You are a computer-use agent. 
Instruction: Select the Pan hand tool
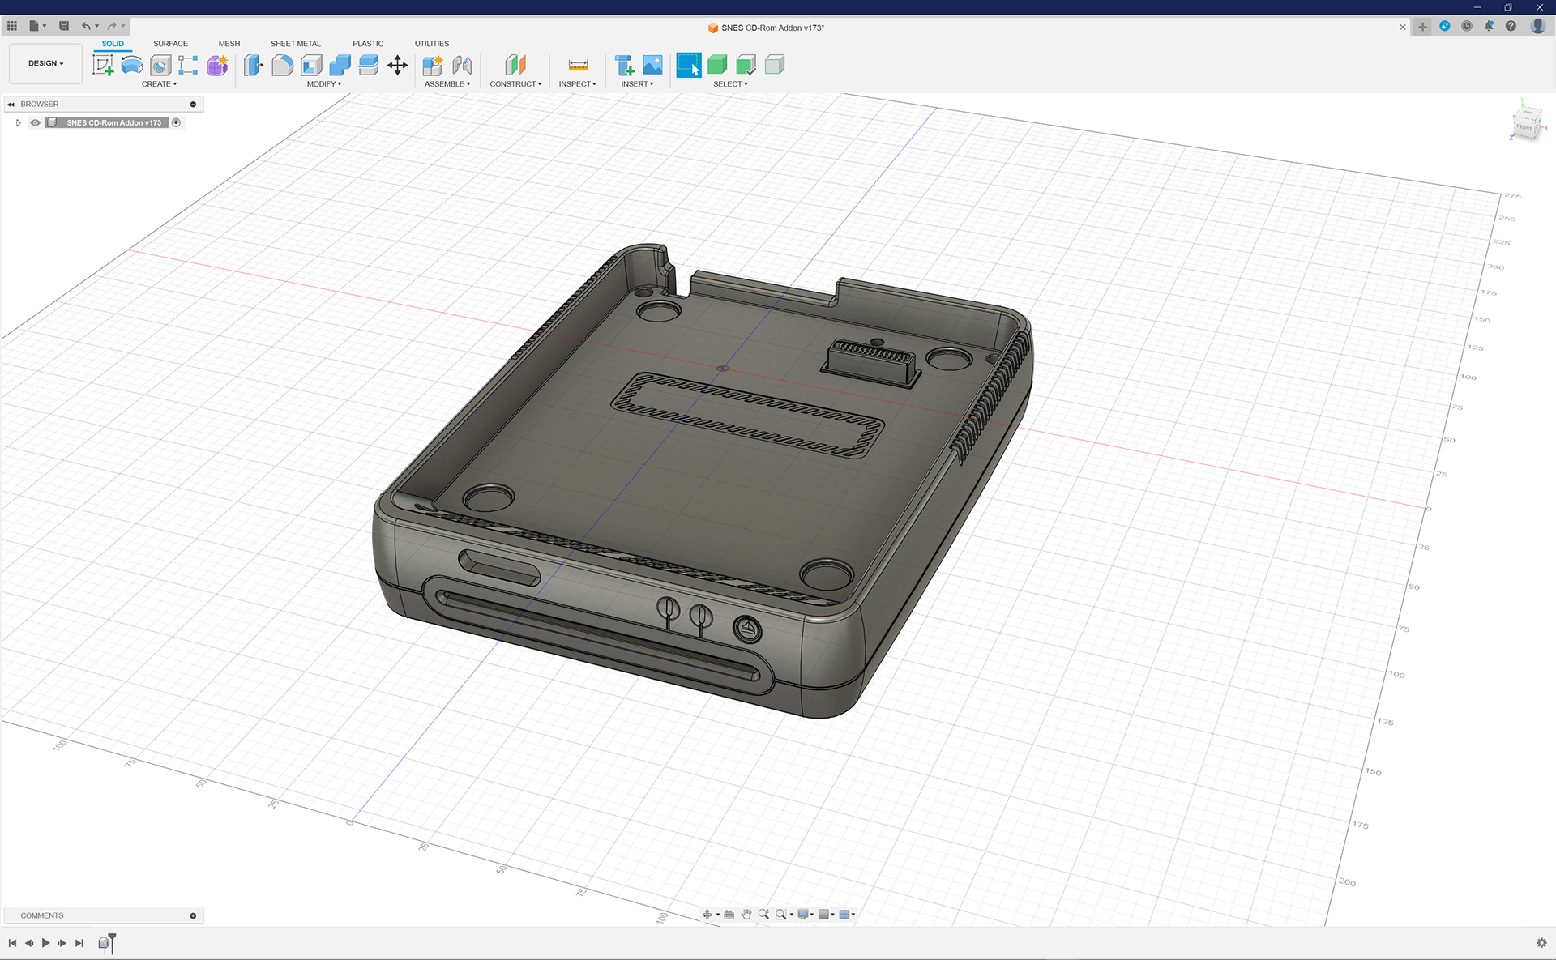pyautogui.click(x=746, y=914)
